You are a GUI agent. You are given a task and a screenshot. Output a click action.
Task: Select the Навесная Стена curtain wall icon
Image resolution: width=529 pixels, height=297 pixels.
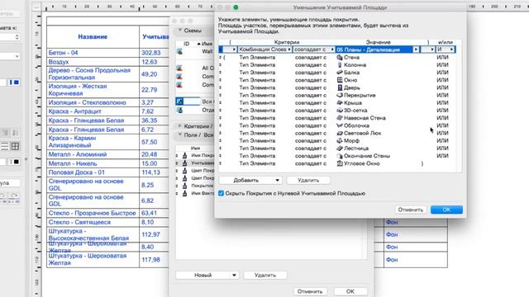tap(340, 118)
